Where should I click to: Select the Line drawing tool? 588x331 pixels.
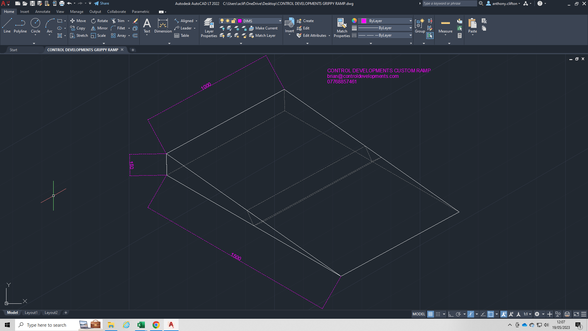(7, 25)
